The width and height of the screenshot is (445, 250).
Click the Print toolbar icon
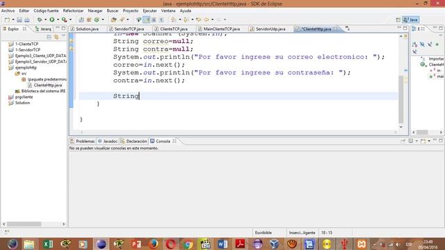26,19
